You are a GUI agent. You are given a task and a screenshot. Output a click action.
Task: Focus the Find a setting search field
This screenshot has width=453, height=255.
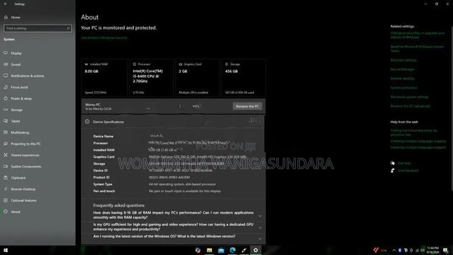point(37,28)
